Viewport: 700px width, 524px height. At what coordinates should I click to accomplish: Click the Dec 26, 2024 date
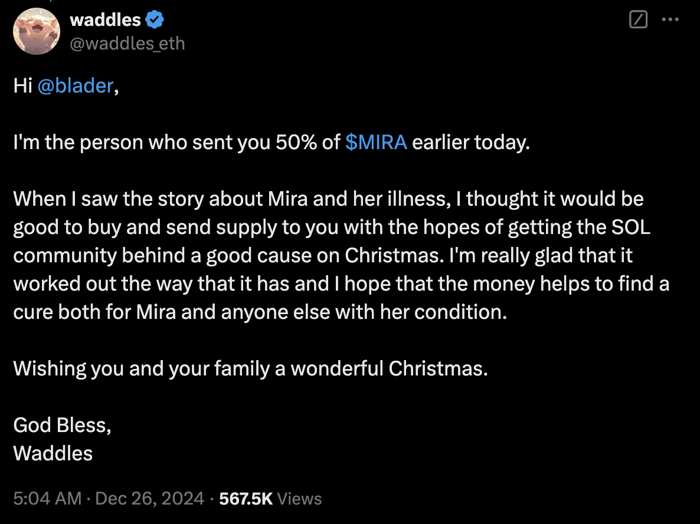(149, 499)
